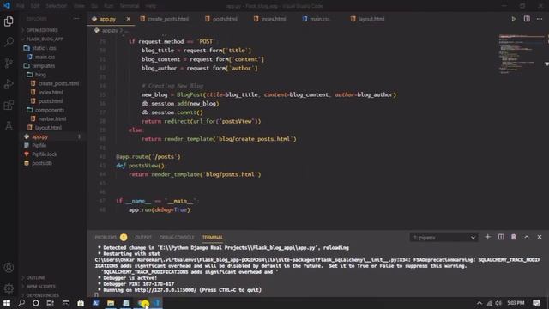Open the Selection menu
The width and height of the screenshot is (549, 309).
pyautogui.click(x=57, y=6)
